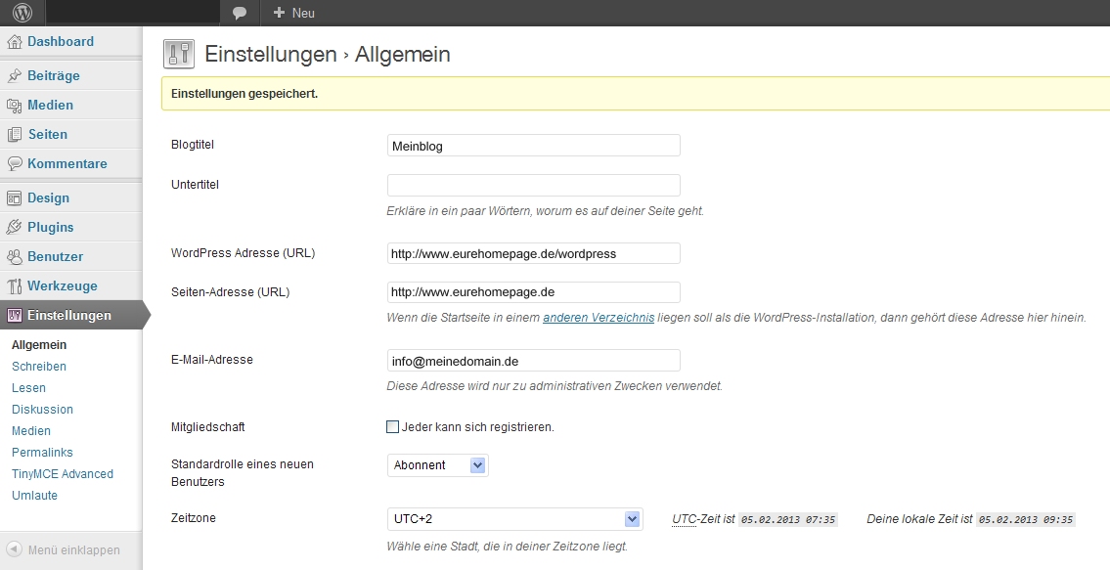The image size is (1110, 570).
Task: Expand the UTC+2 timezone dropdown
Action: click(x=514, y=519)
